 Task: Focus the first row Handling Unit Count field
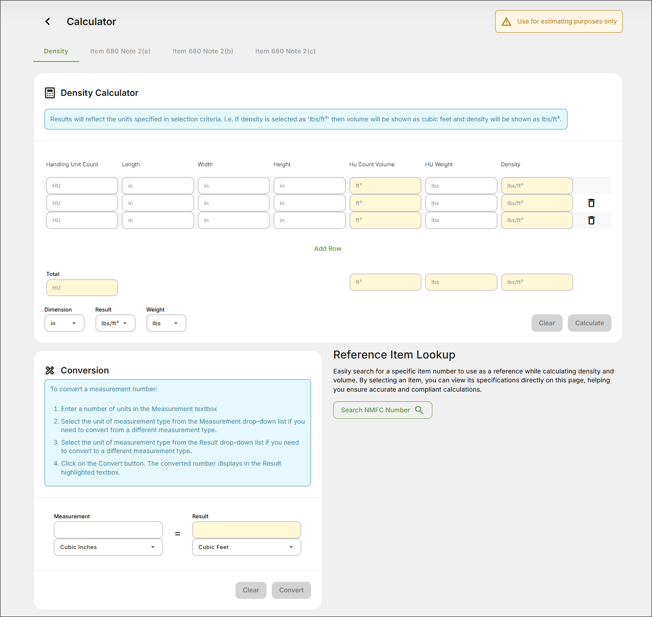click(82, 186)
